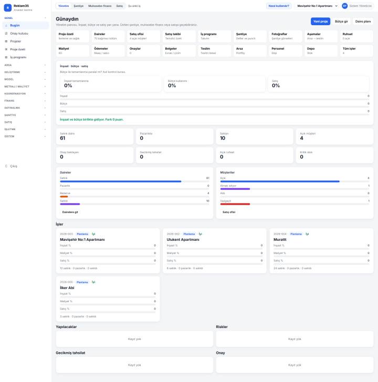Click the Daire planı button
Screen dimensions: 378x382
[363, 22]
